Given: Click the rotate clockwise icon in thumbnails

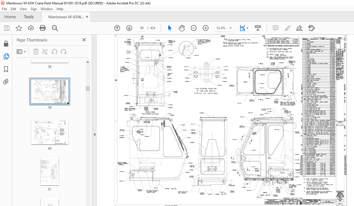Looking at the screenshot, I should pyautogui.click(x=64, y=51).
